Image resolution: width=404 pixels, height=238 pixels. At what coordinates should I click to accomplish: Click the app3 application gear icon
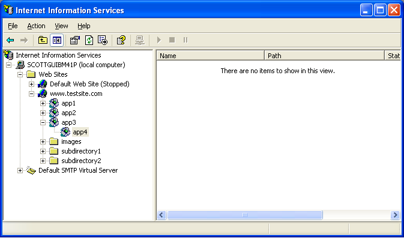(x=54, y=122)
